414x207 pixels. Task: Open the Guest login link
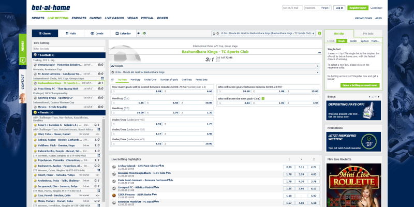tap(376, 8)
